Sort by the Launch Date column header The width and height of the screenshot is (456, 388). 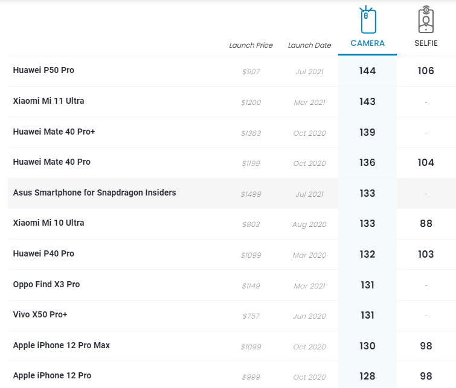(x=309, y=45)
